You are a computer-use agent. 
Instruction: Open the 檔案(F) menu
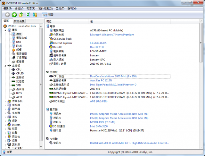(x=7, y=9)
